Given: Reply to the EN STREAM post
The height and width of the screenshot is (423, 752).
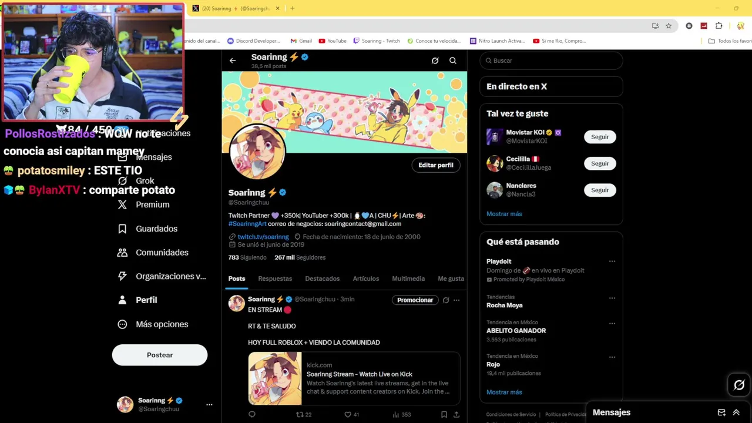Looking at the screenshot, I should (252, 415).
